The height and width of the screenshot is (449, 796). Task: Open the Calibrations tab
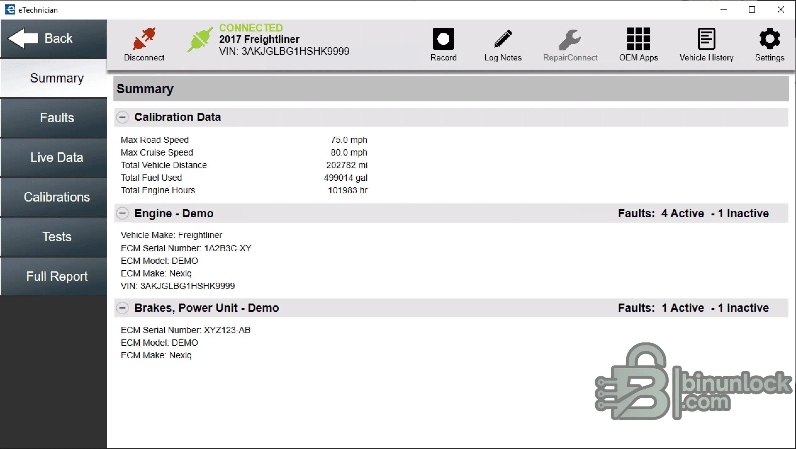(x=53, y=197)
